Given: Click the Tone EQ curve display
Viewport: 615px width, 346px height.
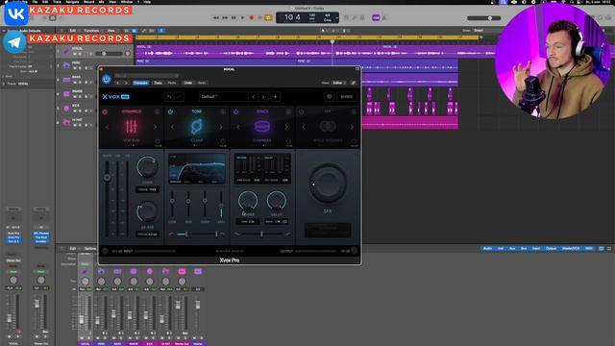Looking at the screenshot, I should 197,169.
